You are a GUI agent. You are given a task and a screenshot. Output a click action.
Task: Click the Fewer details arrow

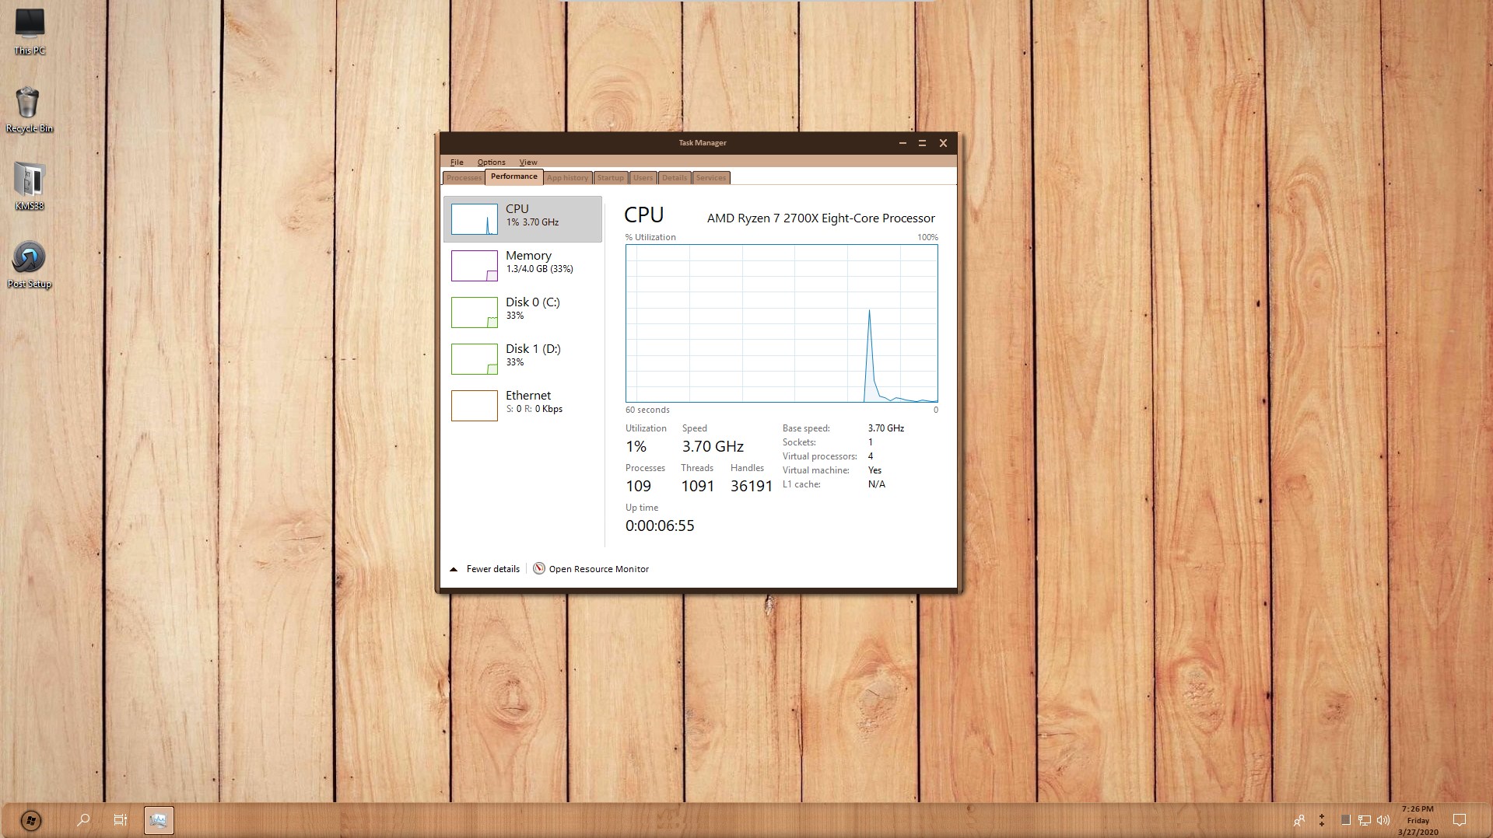[454, 569]
